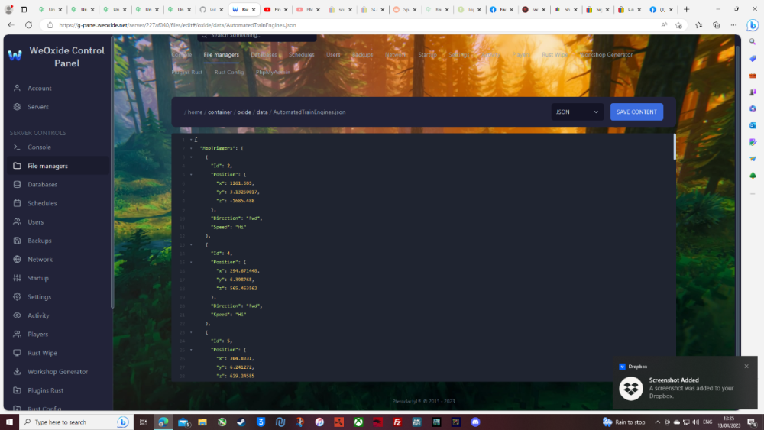Click the sidebar scrollbar

click(x=112, y=173)
